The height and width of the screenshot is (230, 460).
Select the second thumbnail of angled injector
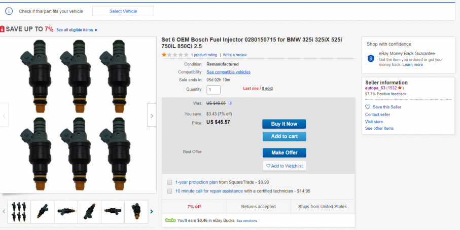point(43,212)
